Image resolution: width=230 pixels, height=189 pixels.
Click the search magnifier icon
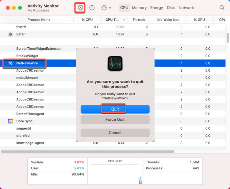222,7
